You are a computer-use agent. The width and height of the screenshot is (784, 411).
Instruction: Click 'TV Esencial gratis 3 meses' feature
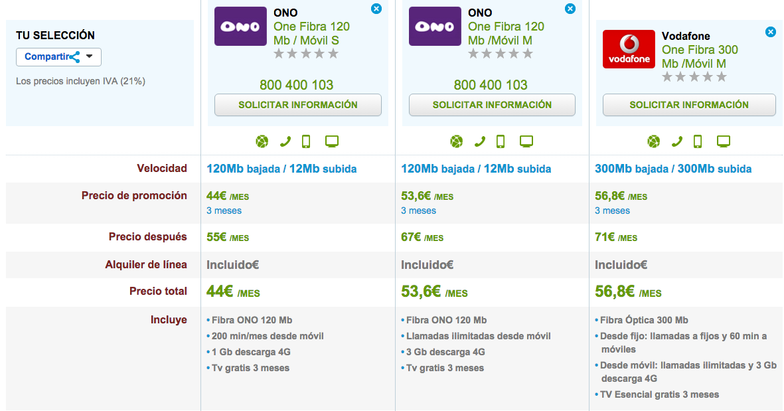(x=659, y=394)
